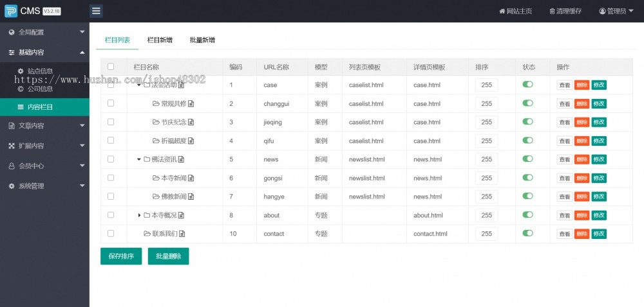644x307 pixels.
Task: Click the 清理缓存 link
Action: click(x=565, y=11)
